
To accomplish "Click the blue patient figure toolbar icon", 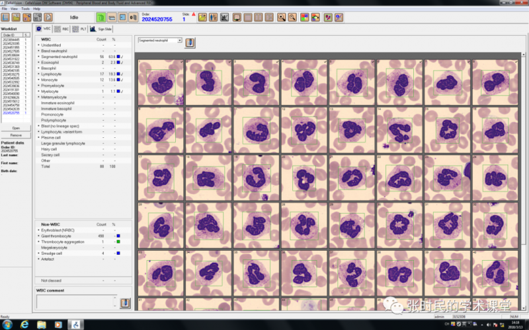I will pyautogui.click(x=213, y=17).
